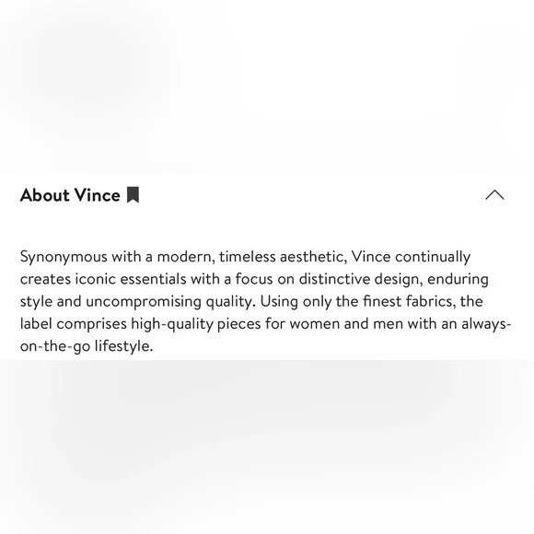Click the phrase 'uncompromising quality'
The width and height of the screenshot is (534, 534).
click(170, 302)
